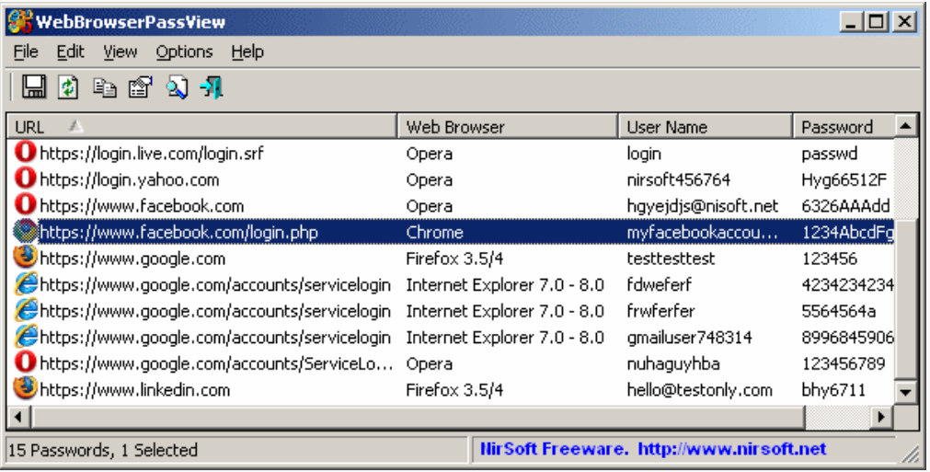The height and width of the screenshot is (472, 930).
Task: Click the Save Selected Items floppy icon
Action: coord(34,87)
